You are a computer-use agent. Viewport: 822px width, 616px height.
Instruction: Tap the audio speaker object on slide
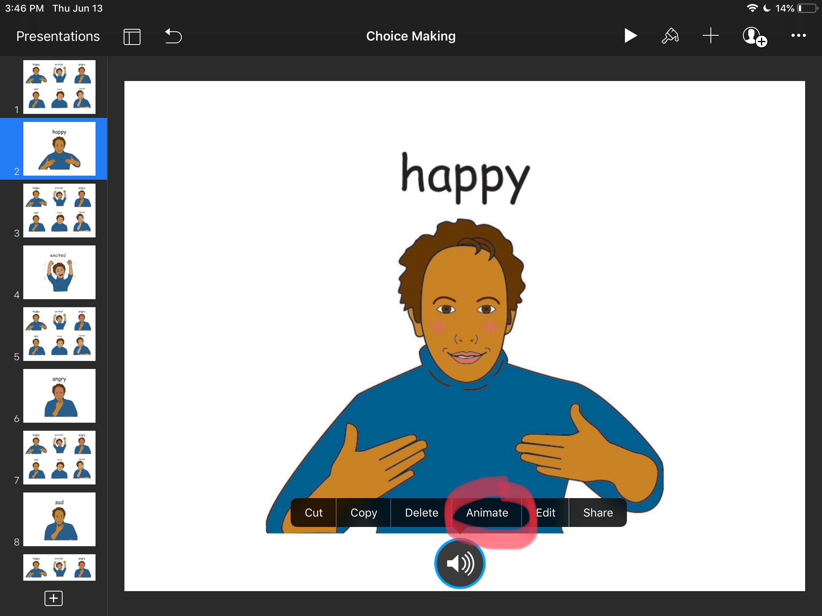pyautogui.click(x=460, y=563)
